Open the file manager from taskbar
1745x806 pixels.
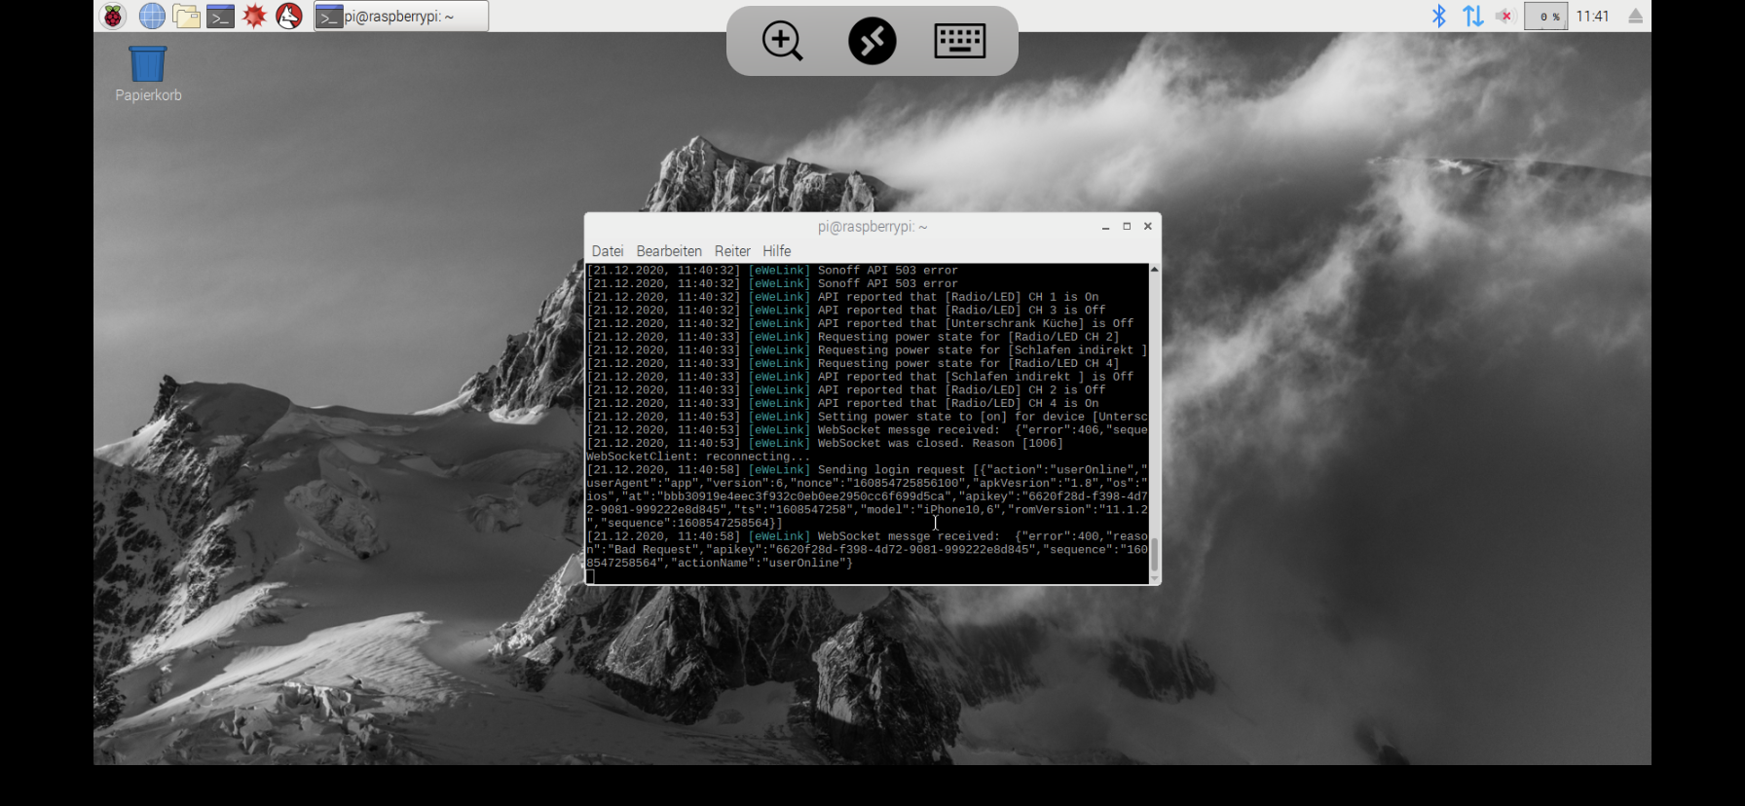pyautogui.click(x=186, y=17)
